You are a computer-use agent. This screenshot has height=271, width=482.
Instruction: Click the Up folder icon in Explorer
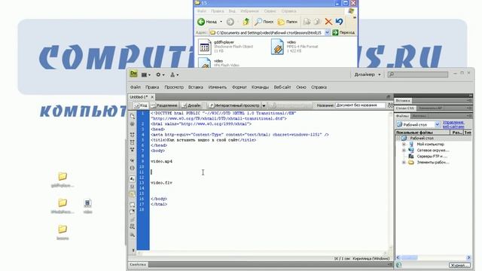tap(246, 22)
